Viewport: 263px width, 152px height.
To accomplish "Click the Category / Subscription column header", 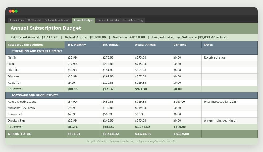I will tap(35, 45).
